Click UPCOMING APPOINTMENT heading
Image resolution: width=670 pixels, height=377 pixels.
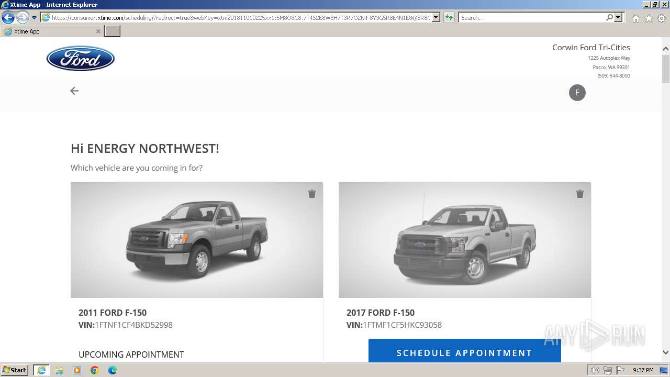[x=131, y=354]
